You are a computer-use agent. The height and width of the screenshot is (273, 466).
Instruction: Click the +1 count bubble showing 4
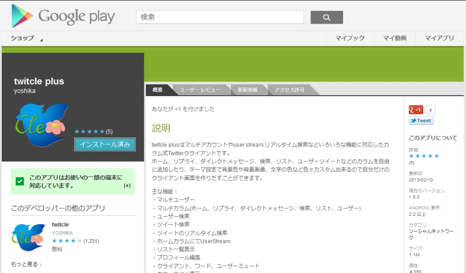point(430,110)
